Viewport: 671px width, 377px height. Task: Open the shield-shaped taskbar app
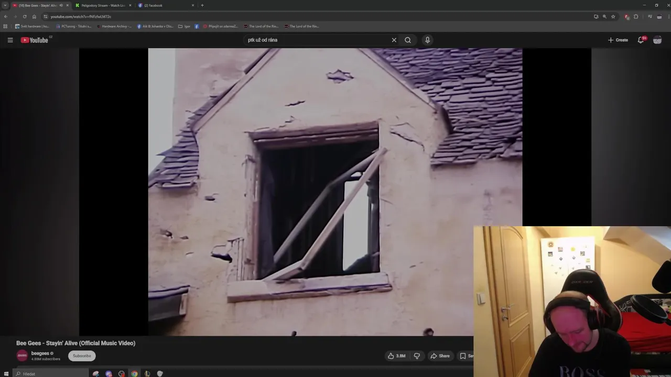(x=160, y=373)
